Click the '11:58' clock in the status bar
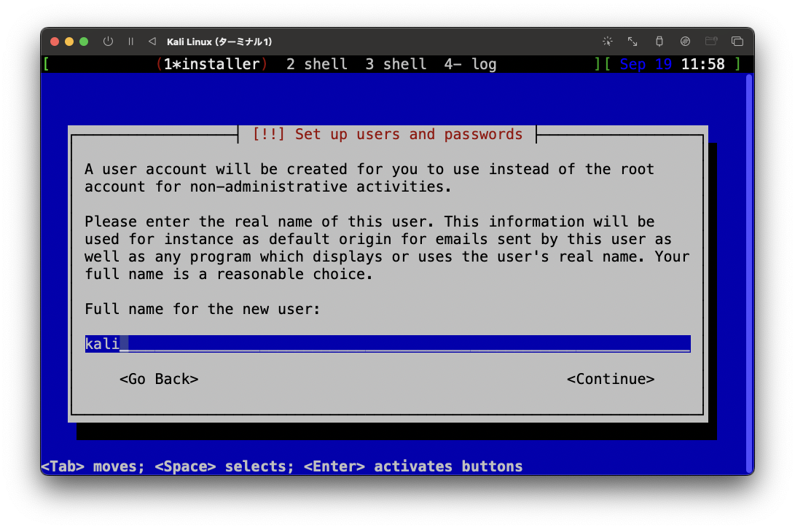This screenshot has width=795, height=529. [704, 64]
